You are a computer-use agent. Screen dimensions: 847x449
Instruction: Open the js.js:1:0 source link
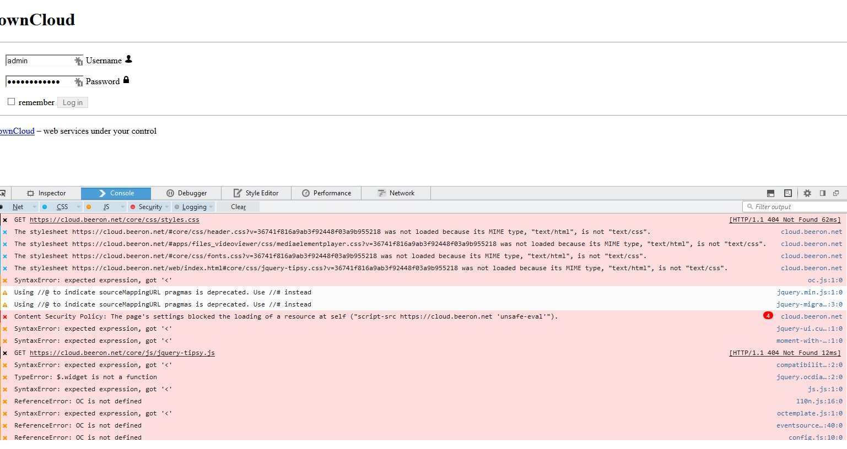tap(825, 389)
